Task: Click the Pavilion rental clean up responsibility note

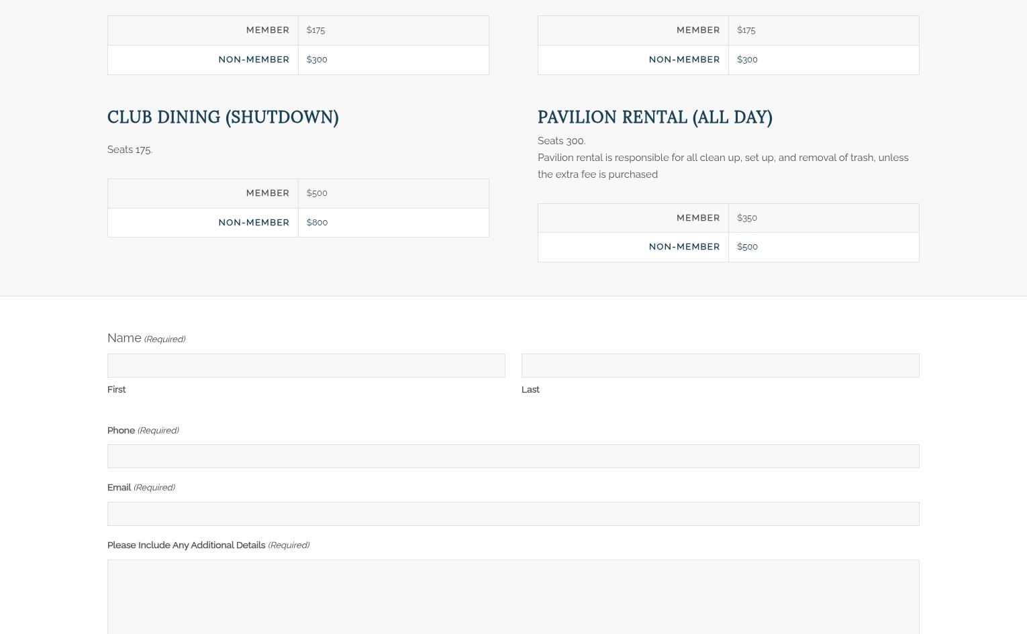Action: 723,166
